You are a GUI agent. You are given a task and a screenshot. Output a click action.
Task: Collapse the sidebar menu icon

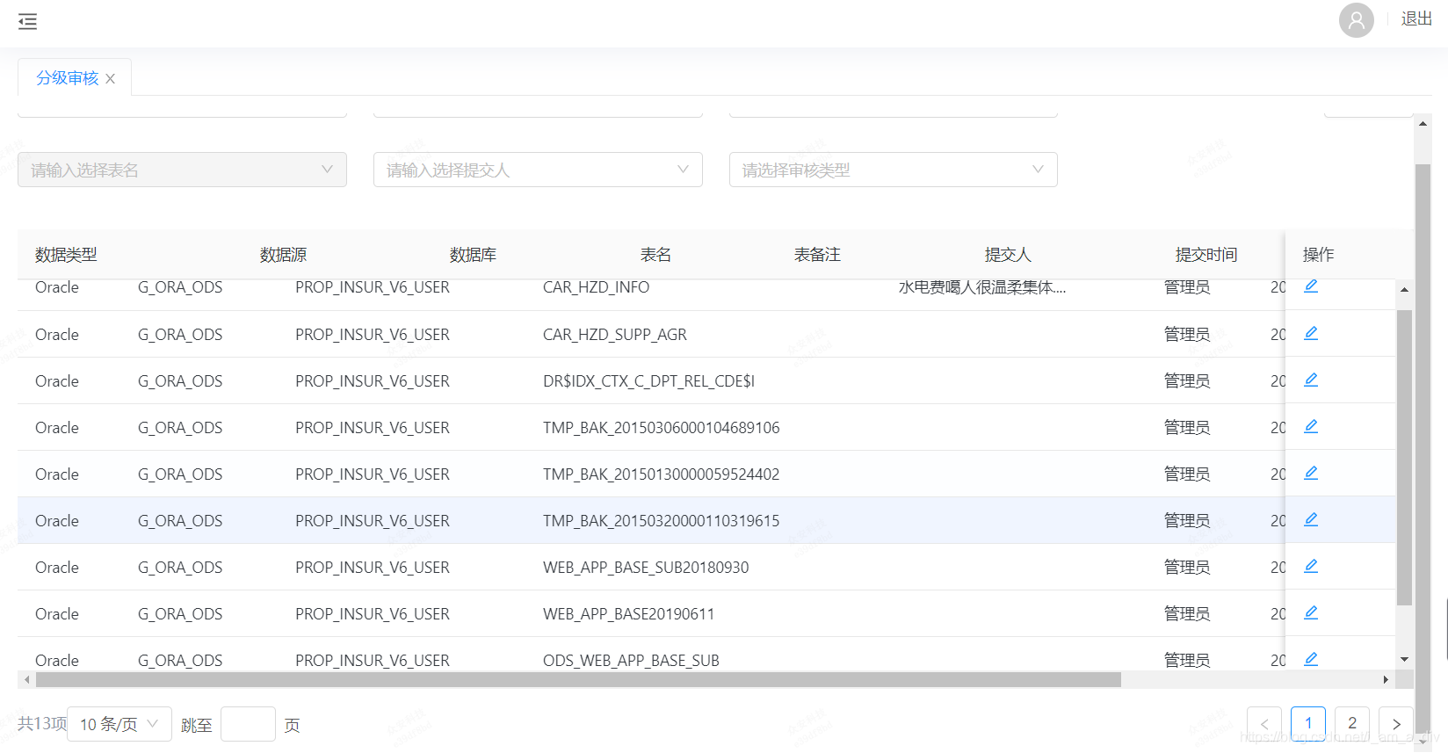(x=27, y=22)
